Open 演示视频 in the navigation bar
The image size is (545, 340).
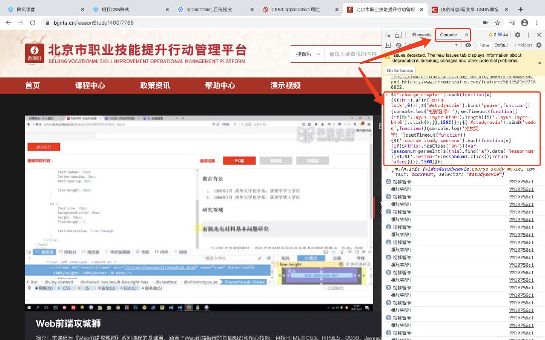285,85
